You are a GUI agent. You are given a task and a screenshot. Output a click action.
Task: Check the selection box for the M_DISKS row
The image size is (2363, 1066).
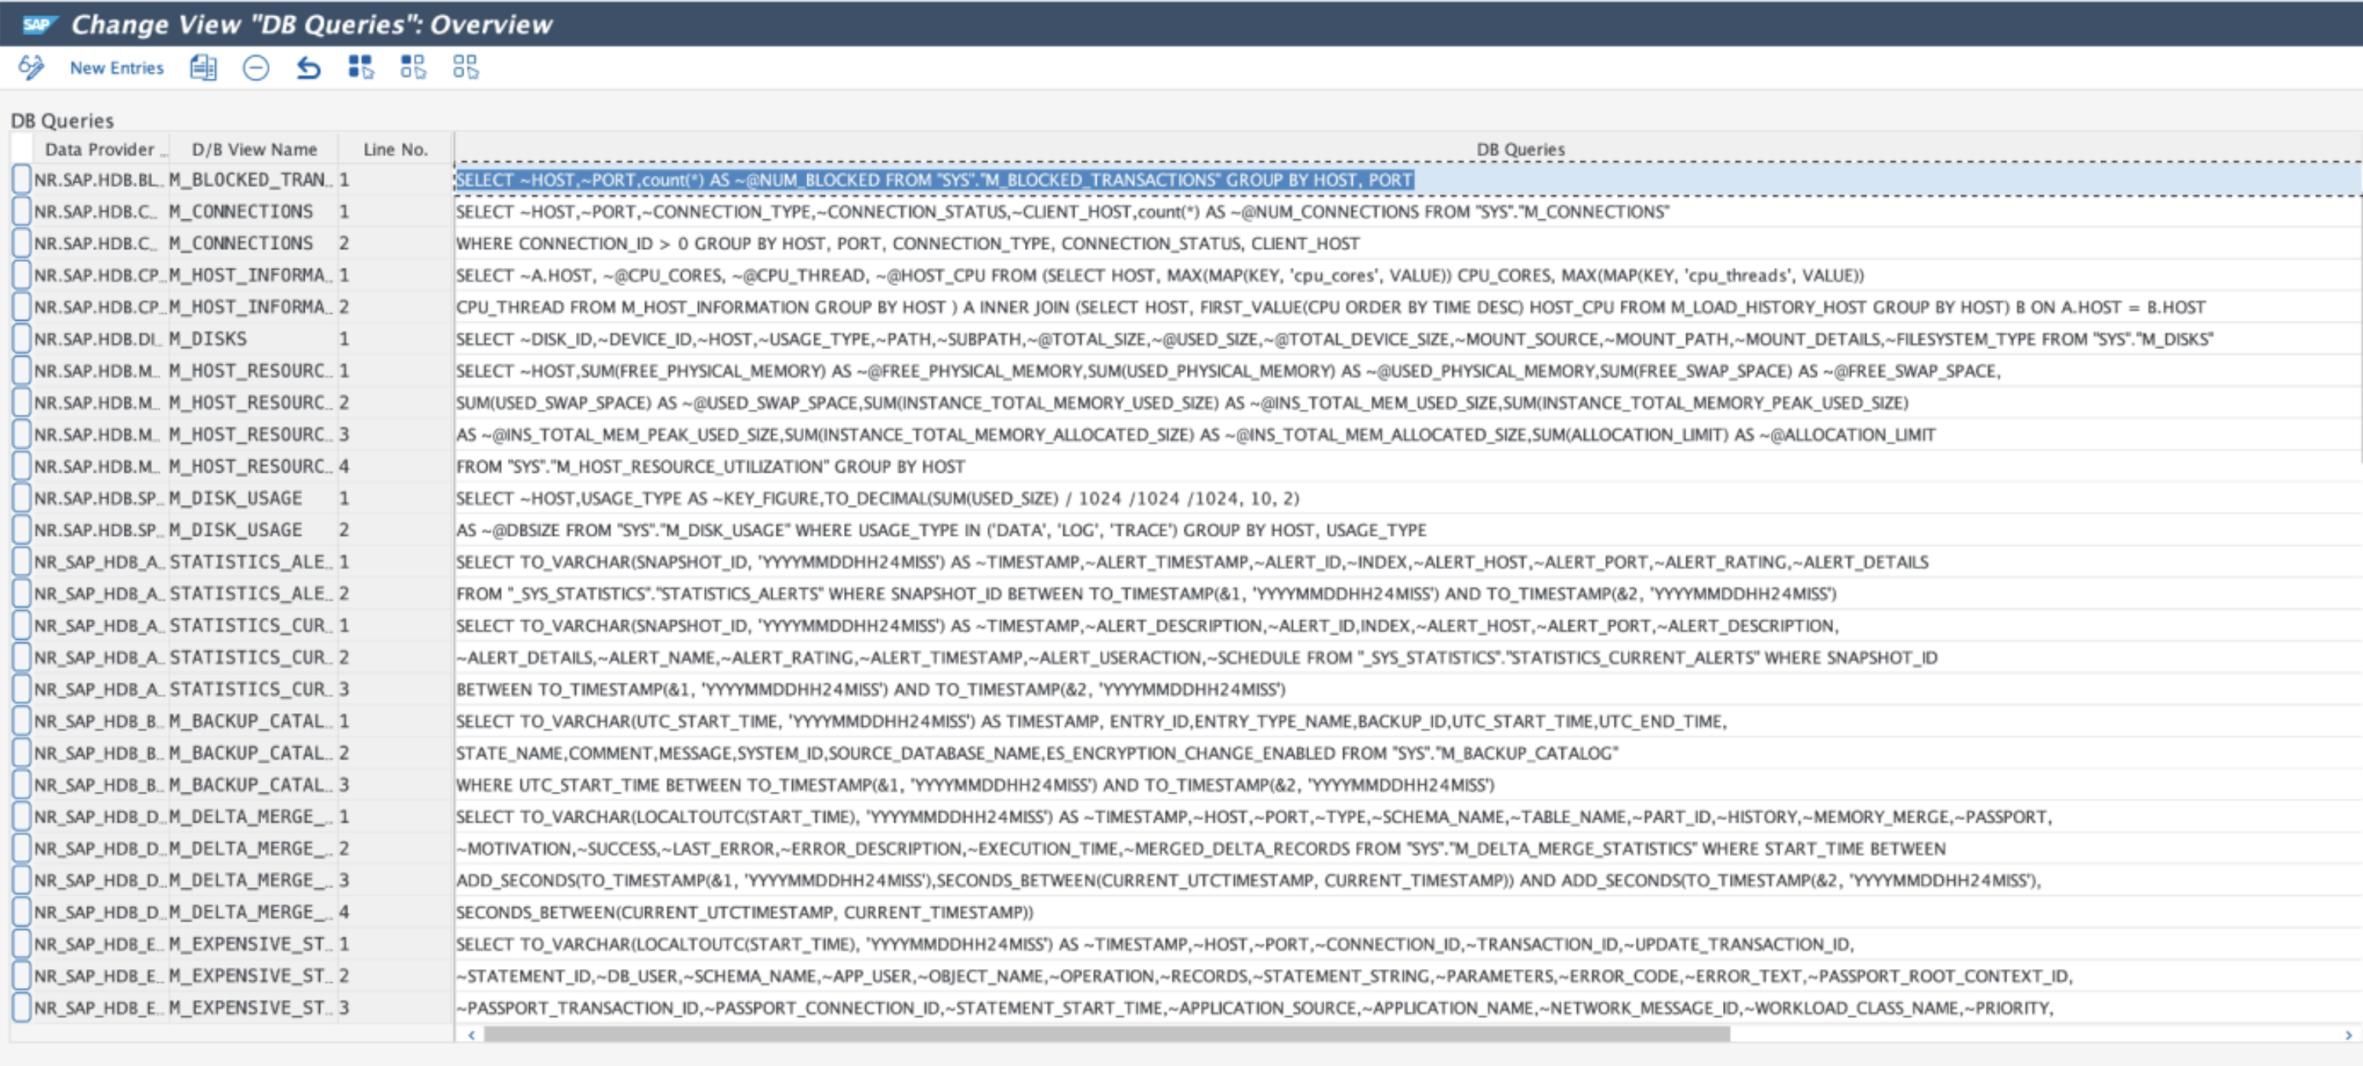click(x=22, y=338)
